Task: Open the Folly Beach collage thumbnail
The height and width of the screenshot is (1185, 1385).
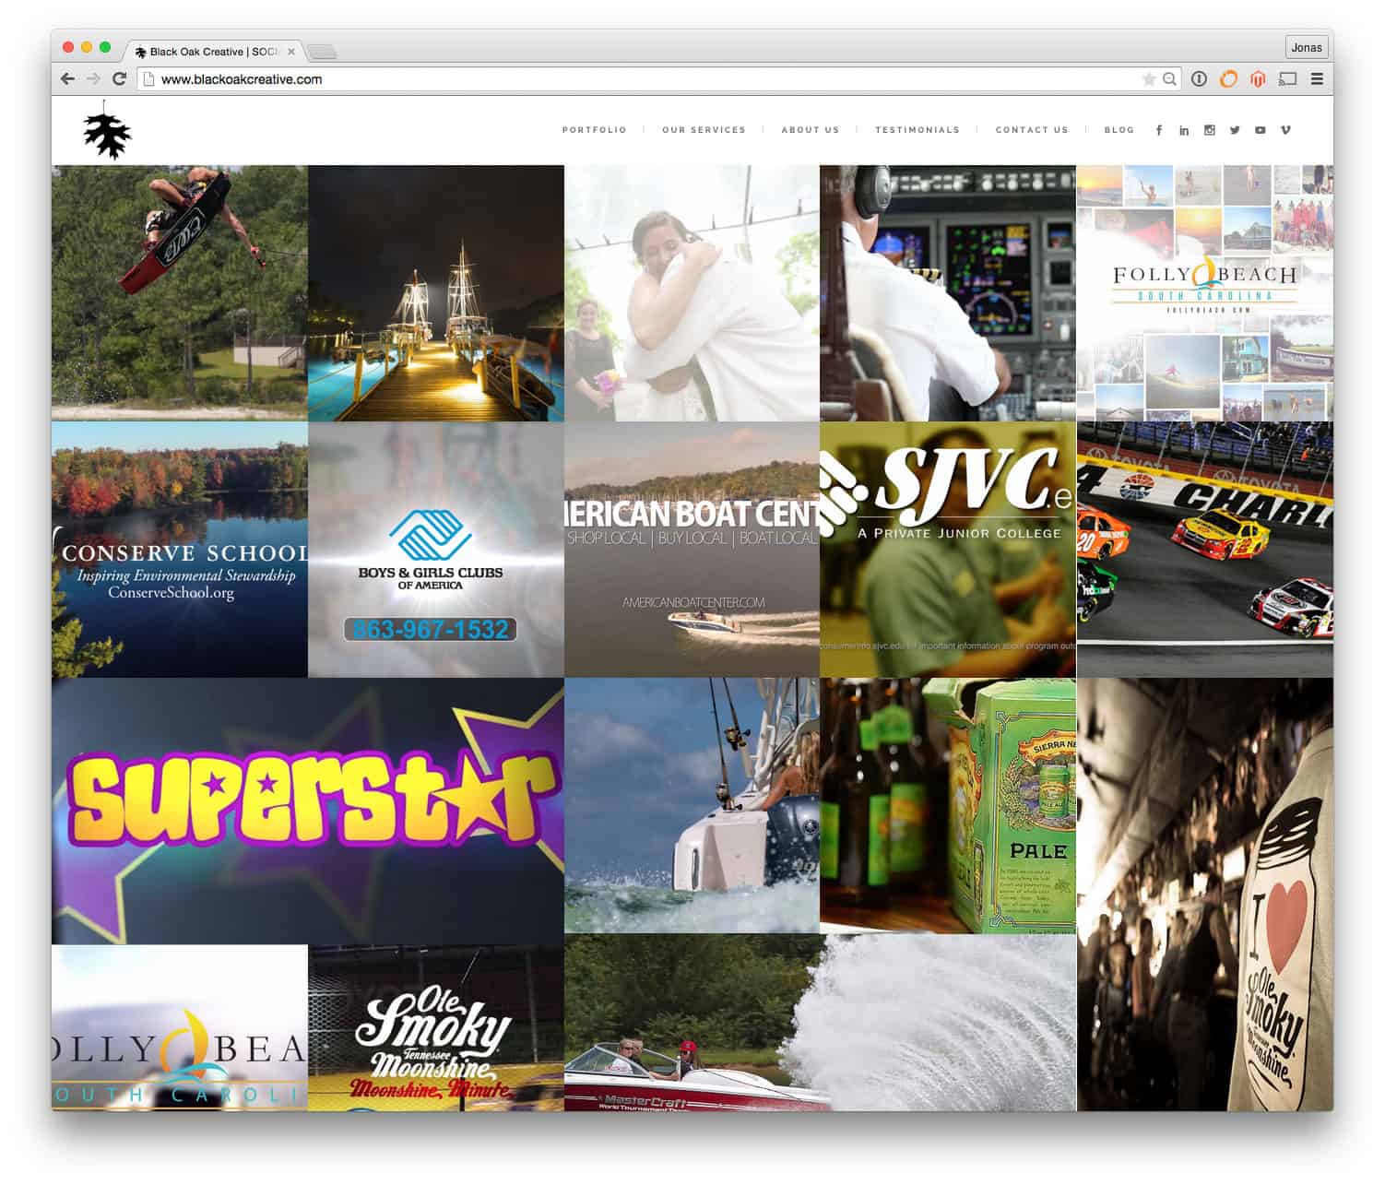Action: coord(1205,293)
